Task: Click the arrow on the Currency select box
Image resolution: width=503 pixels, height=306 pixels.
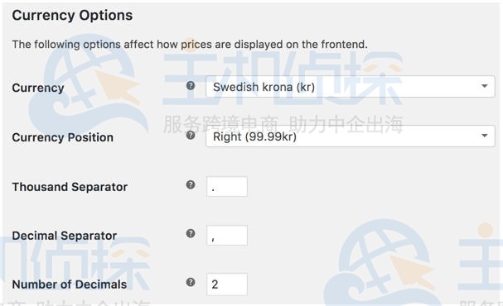Action: tap(485, 86)
